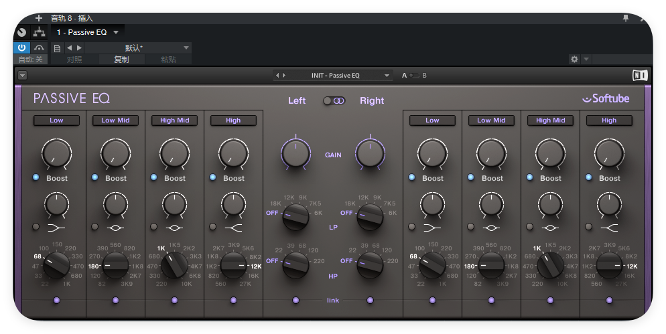
Task: Click the Softube logo
Action: tap(606, 98)
